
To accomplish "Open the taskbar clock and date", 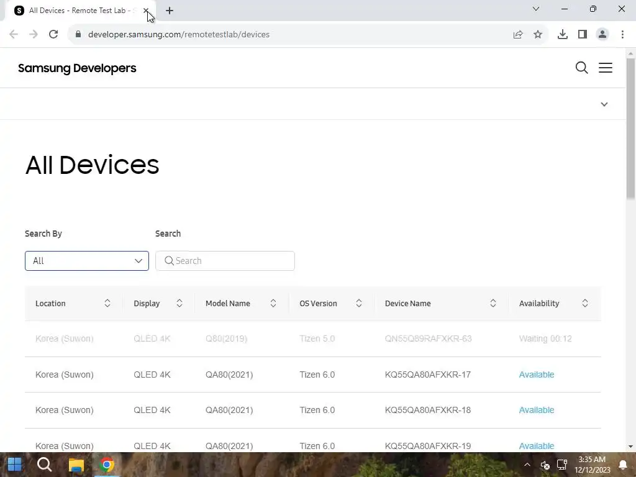I will click(x=592, y=465).
